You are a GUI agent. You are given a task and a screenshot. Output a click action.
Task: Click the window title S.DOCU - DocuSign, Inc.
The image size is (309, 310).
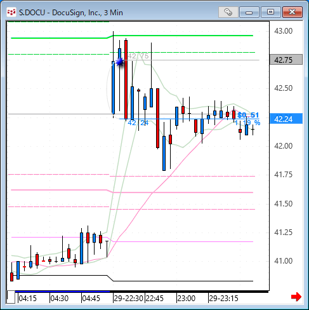coord(71,13)
